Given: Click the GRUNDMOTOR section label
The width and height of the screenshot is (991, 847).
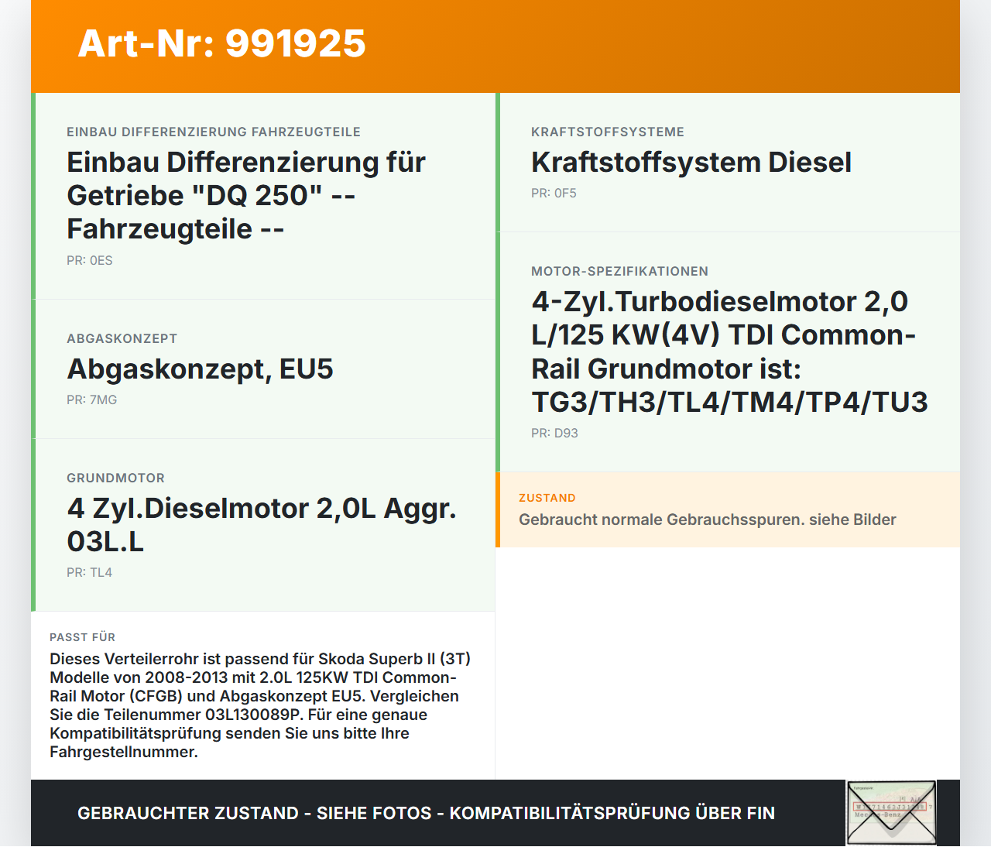Looking at the screenshot, I should [115, 478].
